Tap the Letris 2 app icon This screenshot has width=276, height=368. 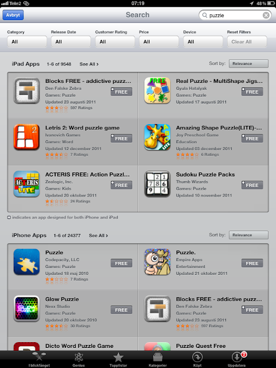coord(26,137)
